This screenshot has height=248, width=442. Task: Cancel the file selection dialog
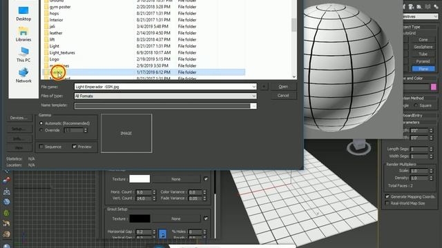tap(283, 96)
